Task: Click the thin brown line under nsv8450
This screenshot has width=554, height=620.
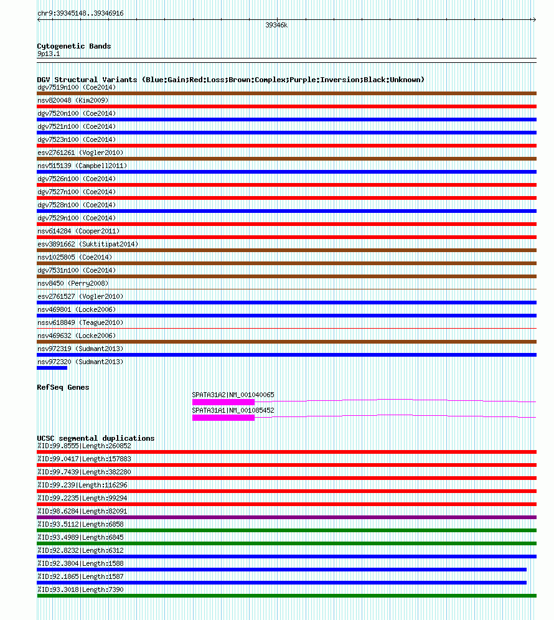Action: [287, 289]
